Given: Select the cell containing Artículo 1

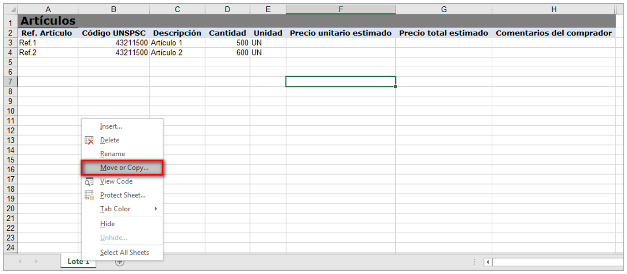Looking at the screenshot, I should 177,43.
